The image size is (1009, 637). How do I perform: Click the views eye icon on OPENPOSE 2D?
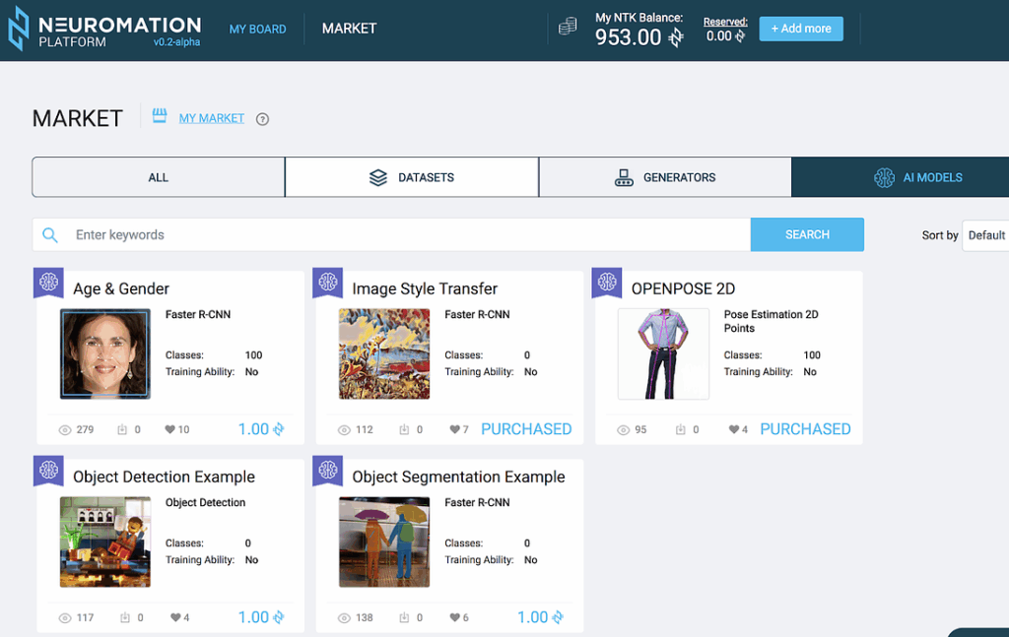(624, 430)
